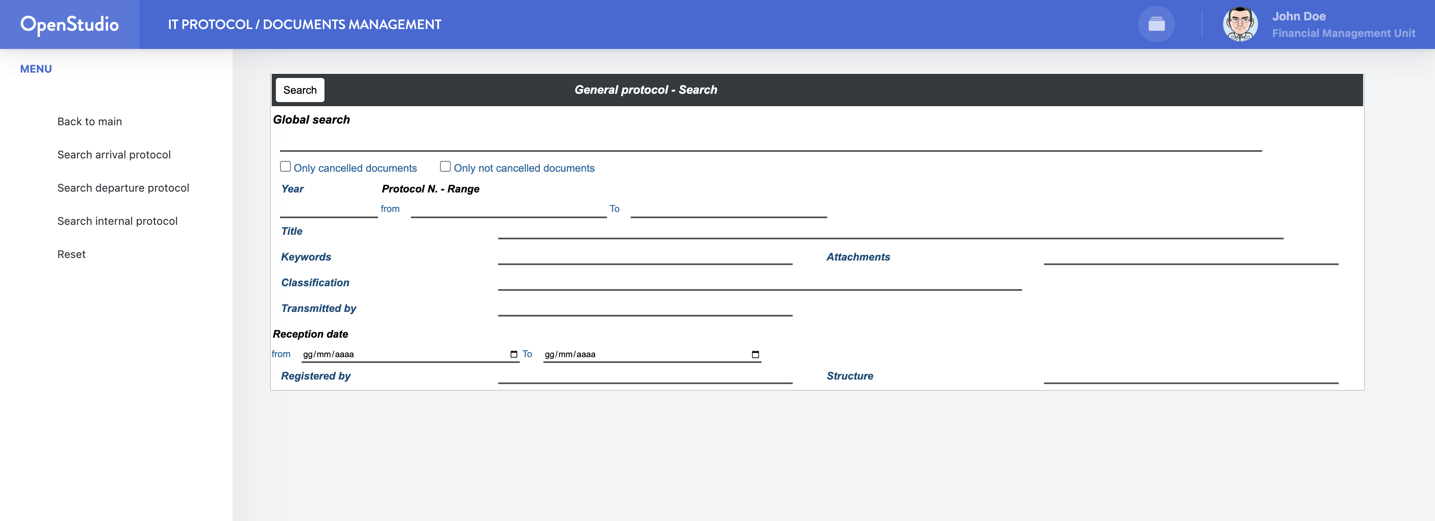Select Reset in the menu
Screen dimensions: 1435x521
[71, 254]
